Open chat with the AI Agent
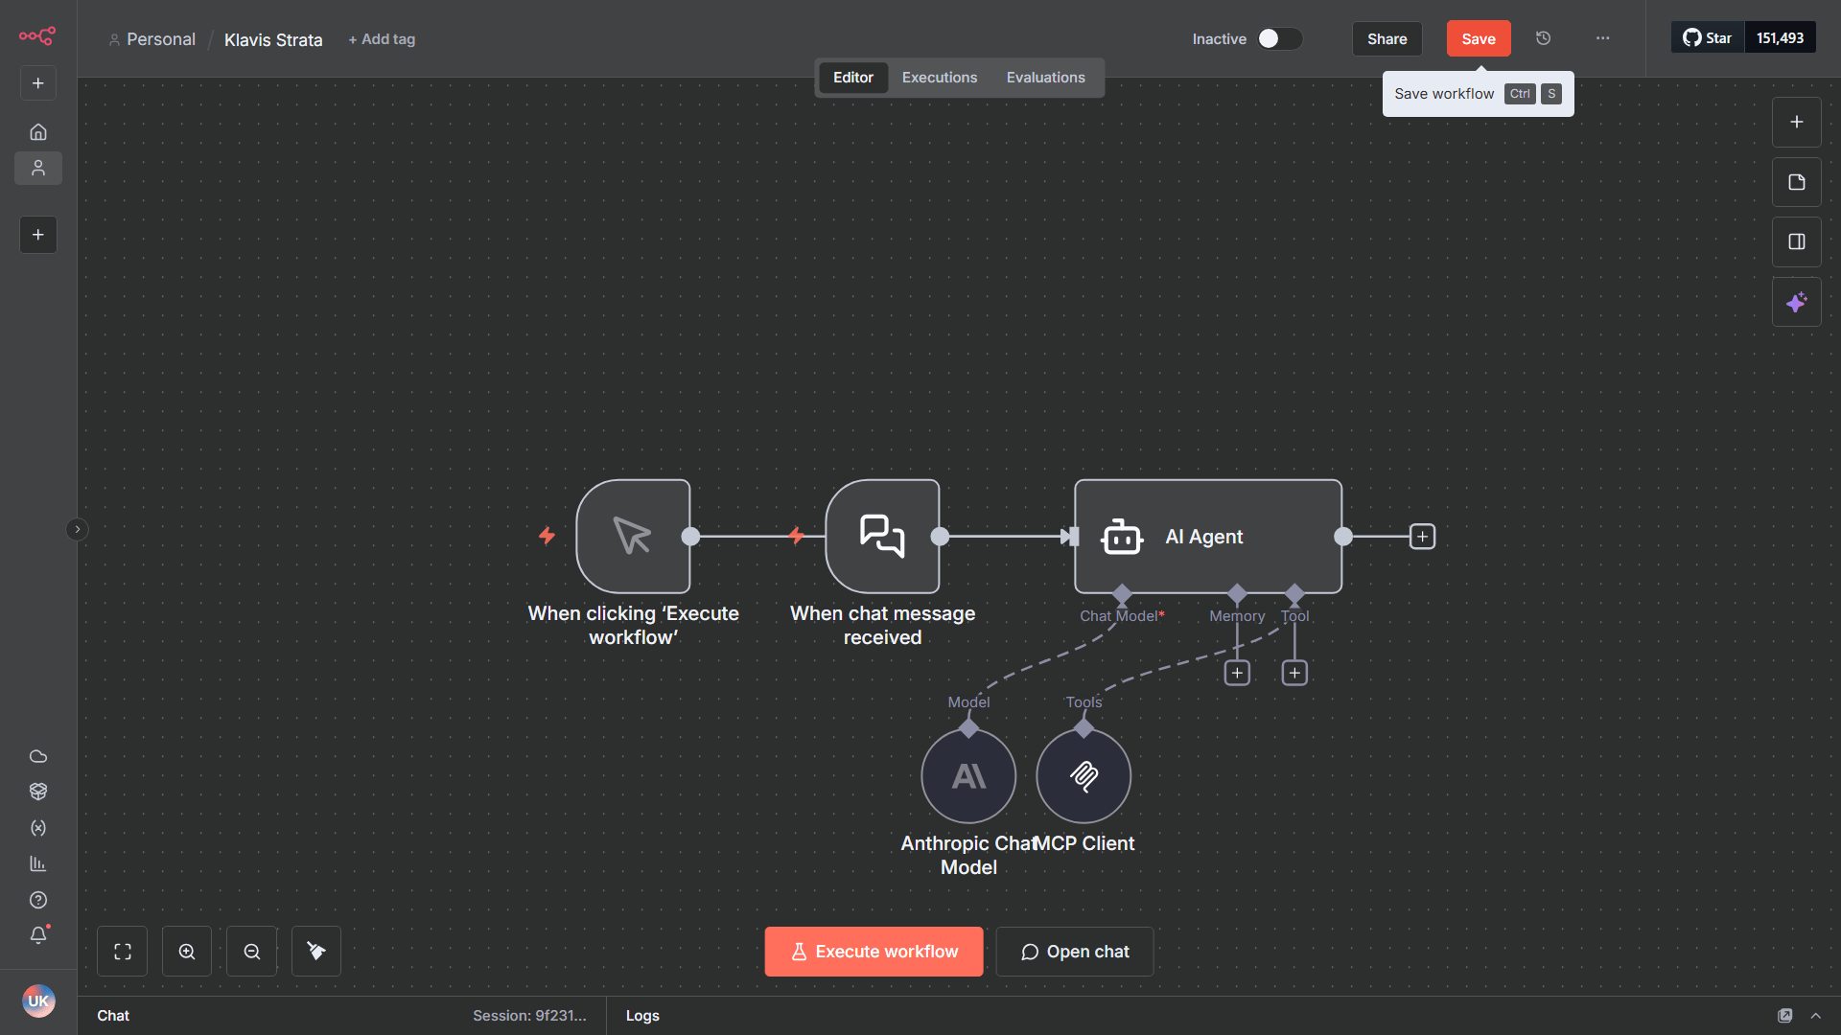The image size is (1841, 1035). pyautogui.click(x=1074, y=951)
